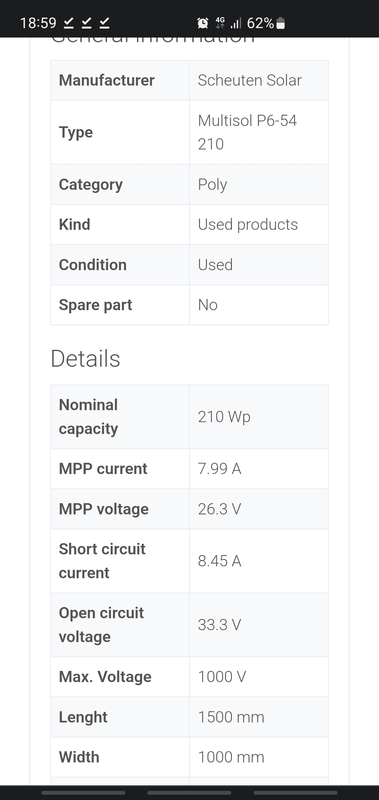
Task: Tap the 4G data indicator icon
Action: pyautogui.click(x=220, y=23)
